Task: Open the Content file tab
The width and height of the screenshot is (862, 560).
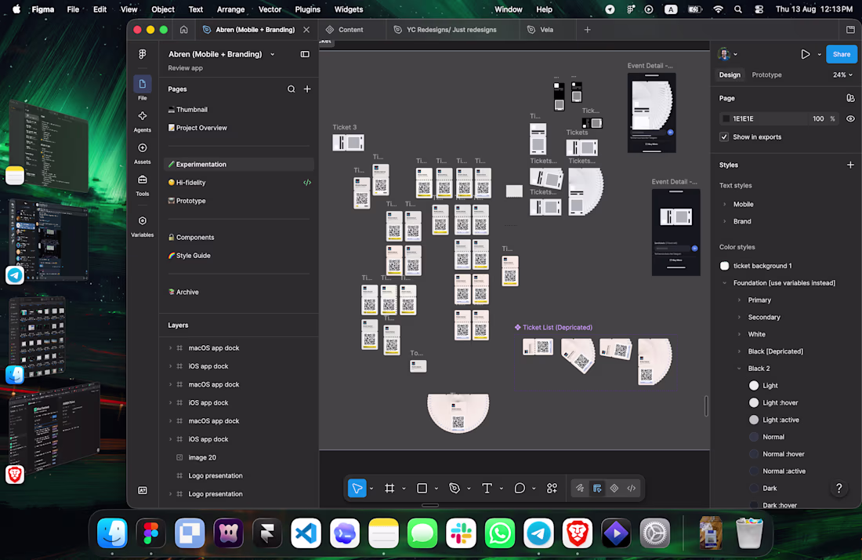Action: (x=351, y=30)
